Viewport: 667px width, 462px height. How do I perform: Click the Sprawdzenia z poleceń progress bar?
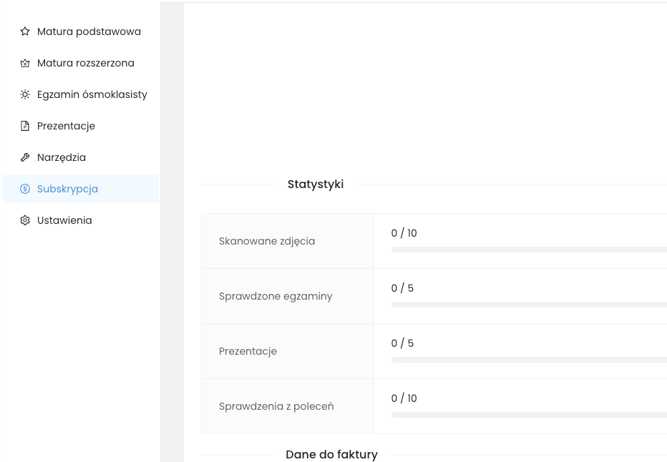[528, 415]
